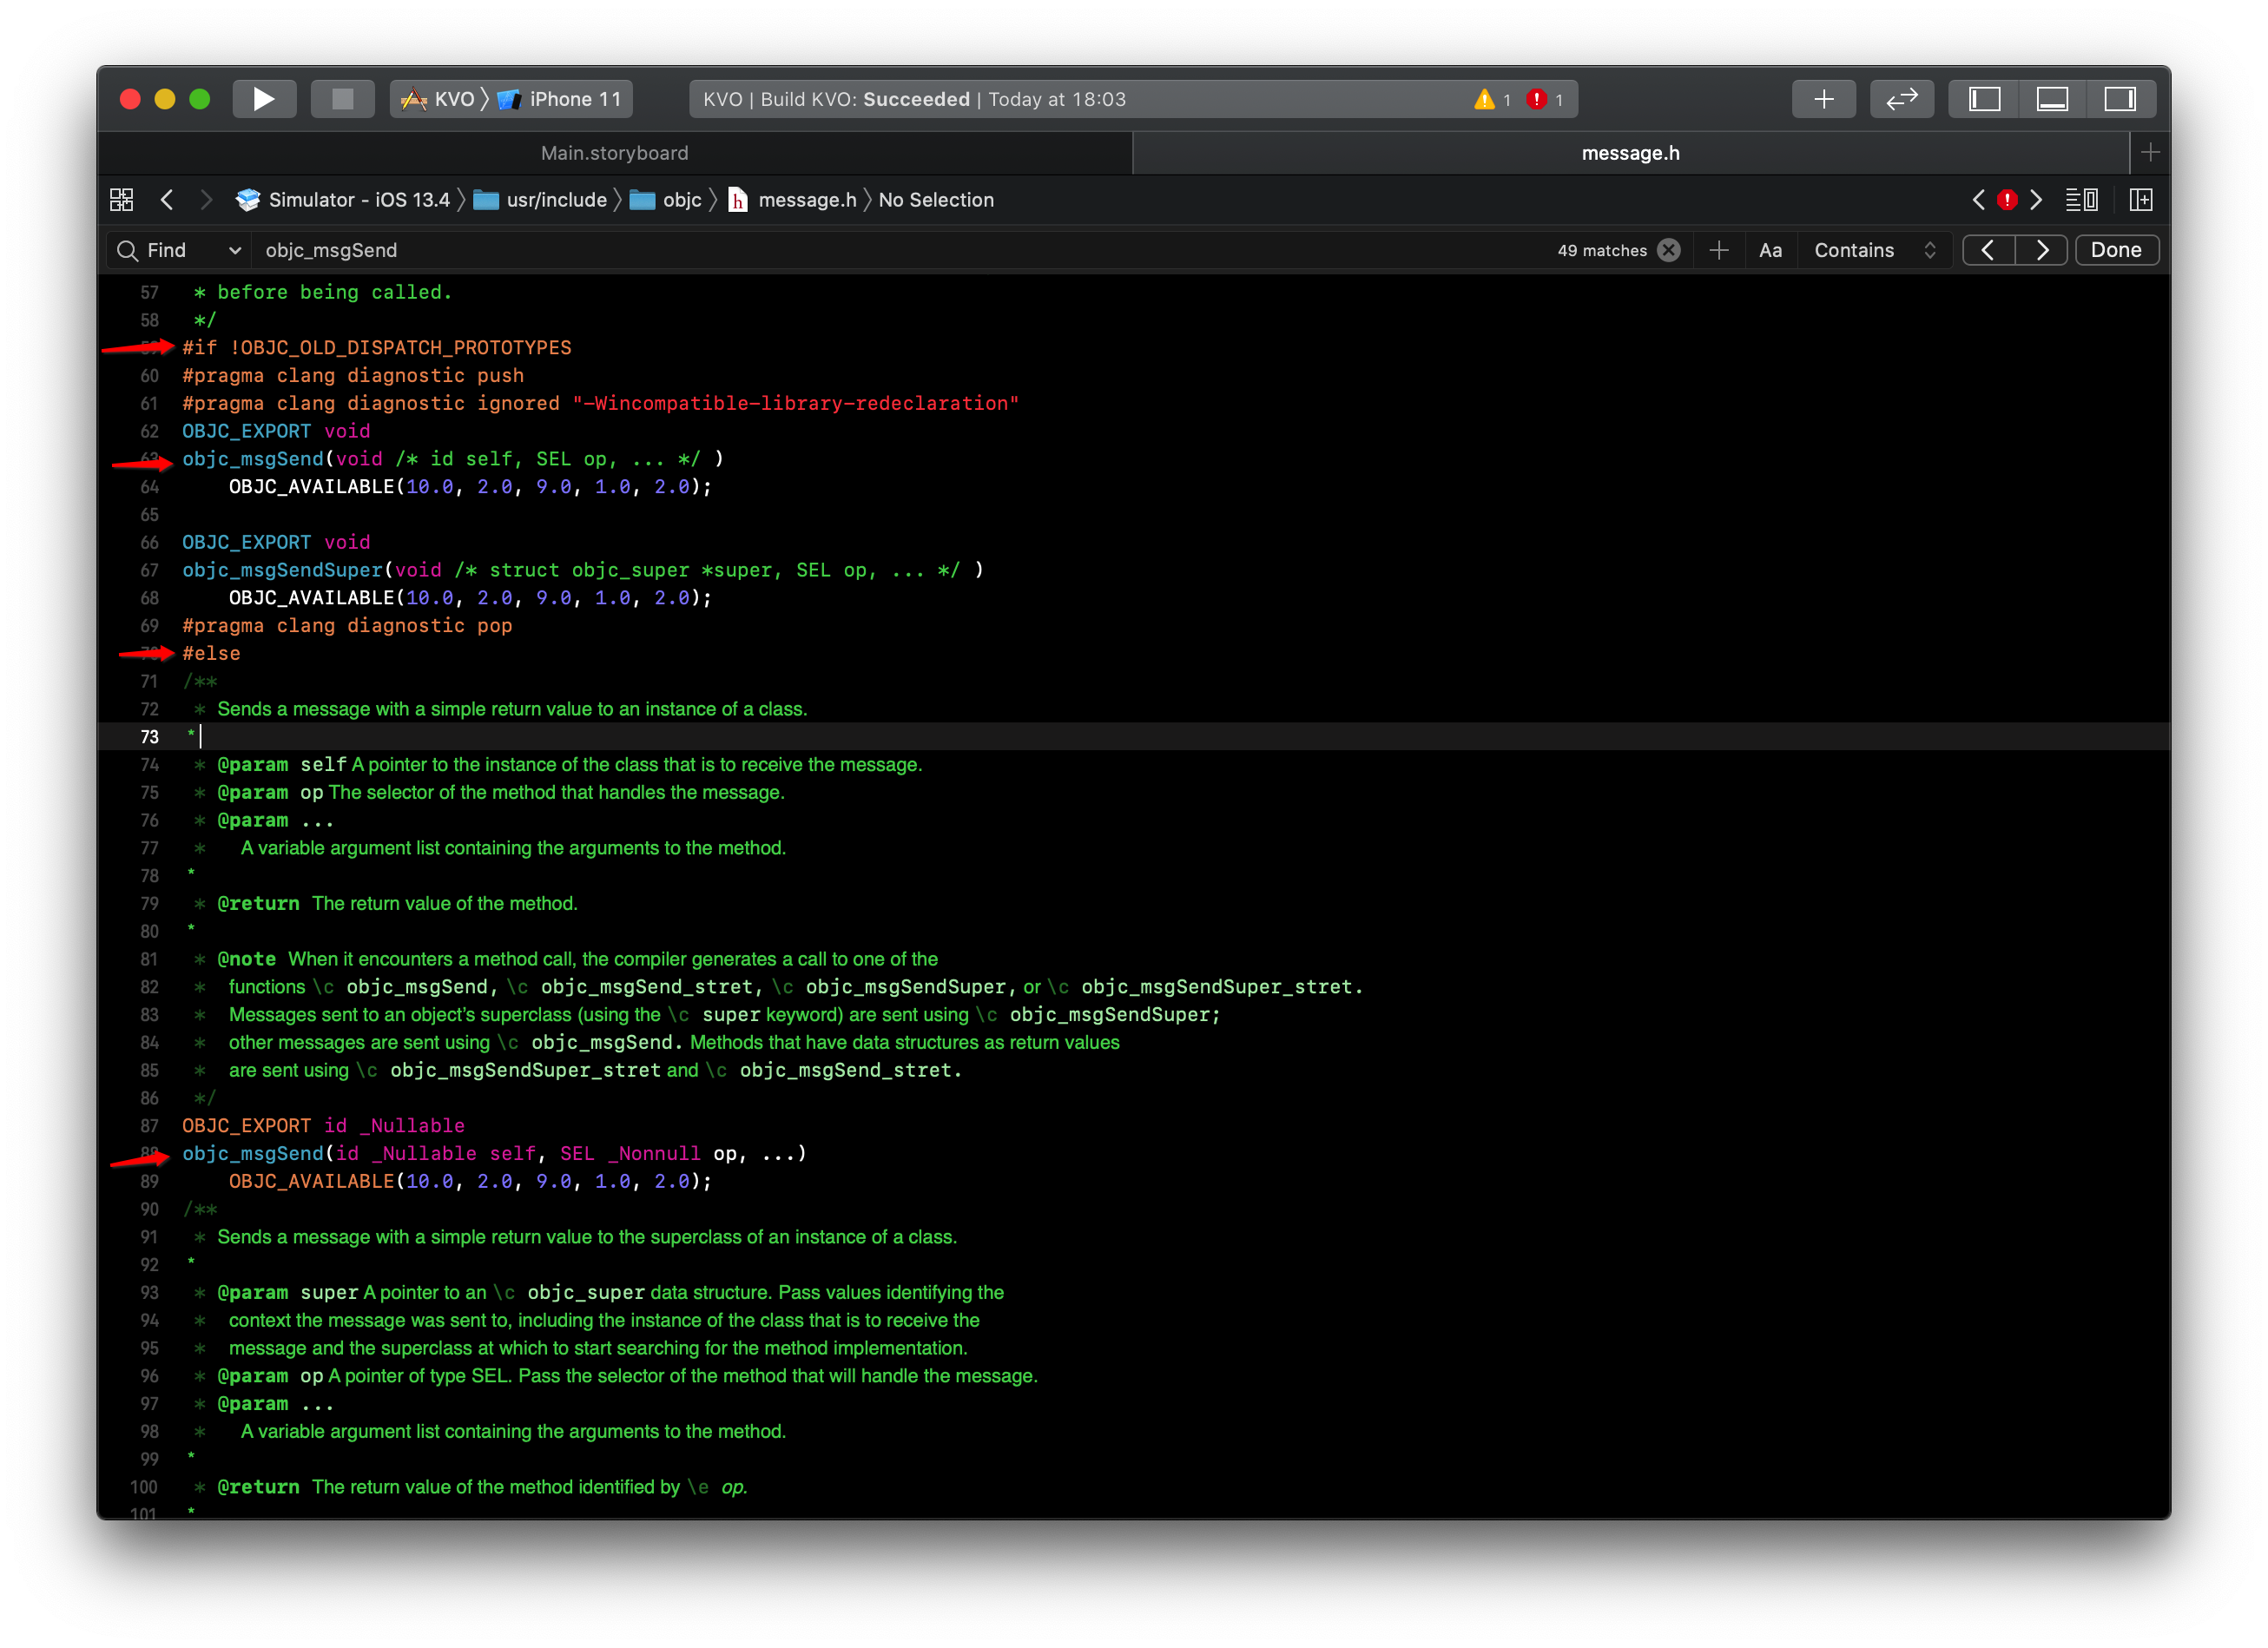Jump to next search match
Image resolution: width=2268 pixels, height=1648 pixels.
coord(2041,250)
